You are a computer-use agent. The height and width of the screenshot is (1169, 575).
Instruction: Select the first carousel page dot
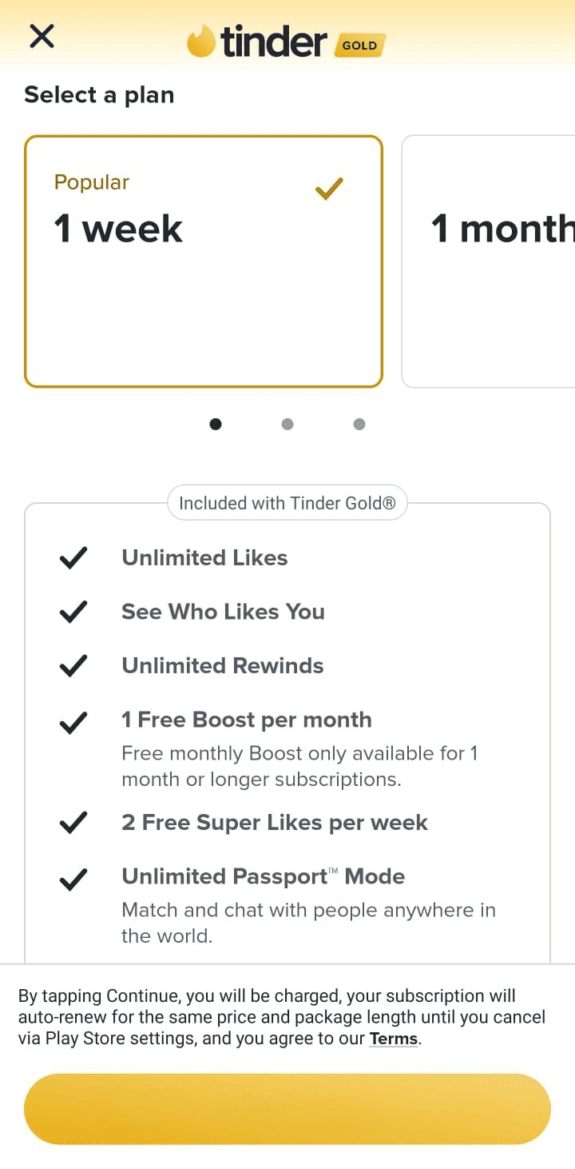215,424
